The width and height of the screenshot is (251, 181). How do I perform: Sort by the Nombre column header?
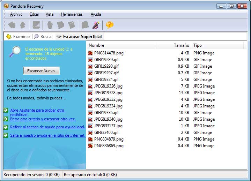tap(121, 45)
